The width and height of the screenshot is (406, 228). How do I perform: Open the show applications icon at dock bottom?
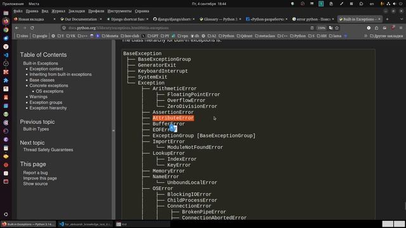[x=6, y=214]
